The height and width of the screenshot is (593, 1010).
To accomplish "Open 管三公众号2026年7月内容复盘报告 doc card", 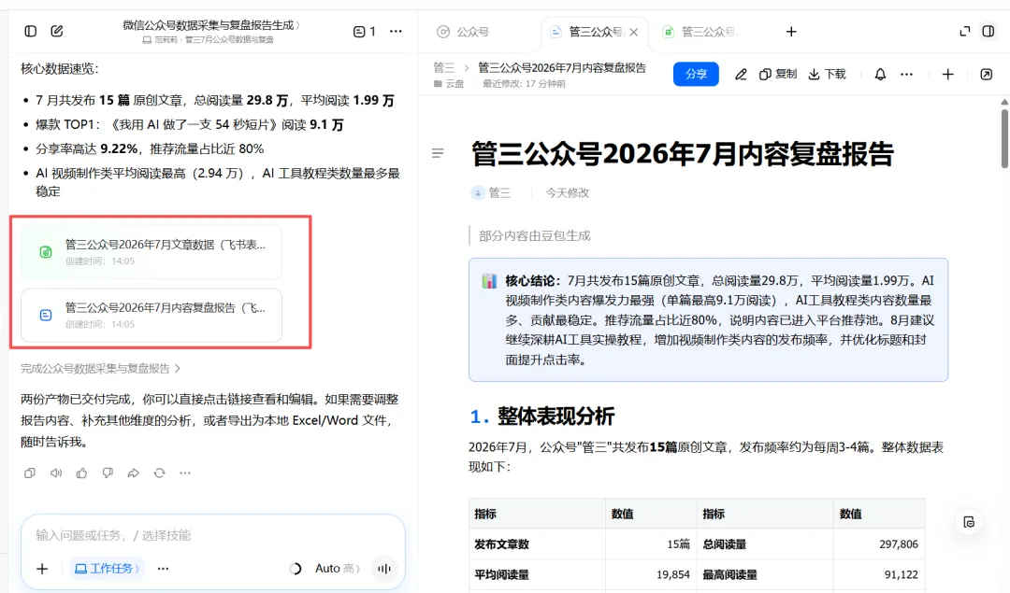I will pyautogui.click(x=151, y=315).
